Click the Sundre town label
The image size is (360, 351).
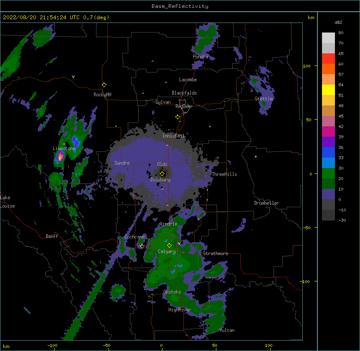(x=122, y=163)
